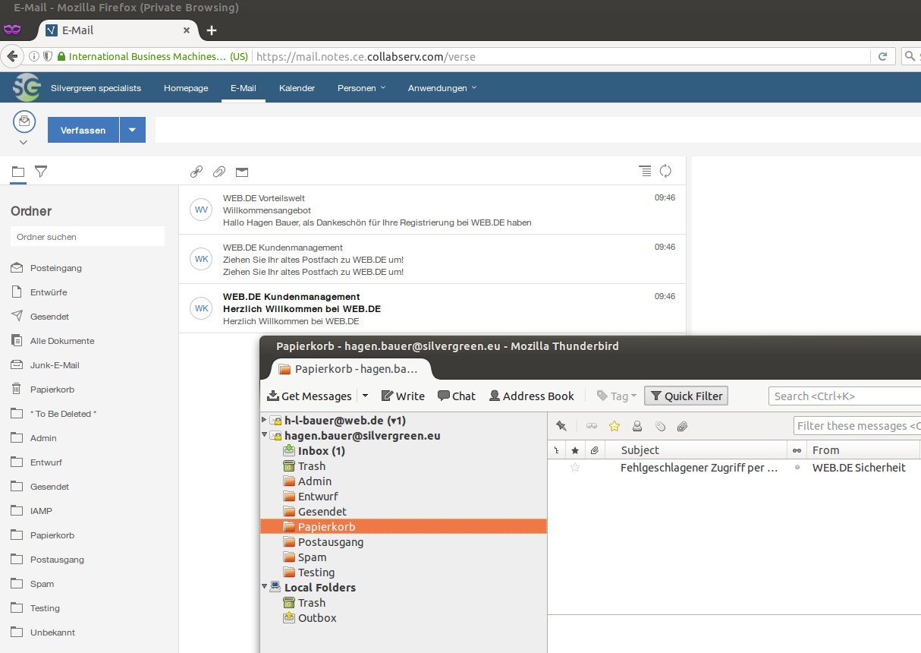The image size is (921, 653).
Task: Open the Get Messages dropdown arrow
Action: (365, 396)
